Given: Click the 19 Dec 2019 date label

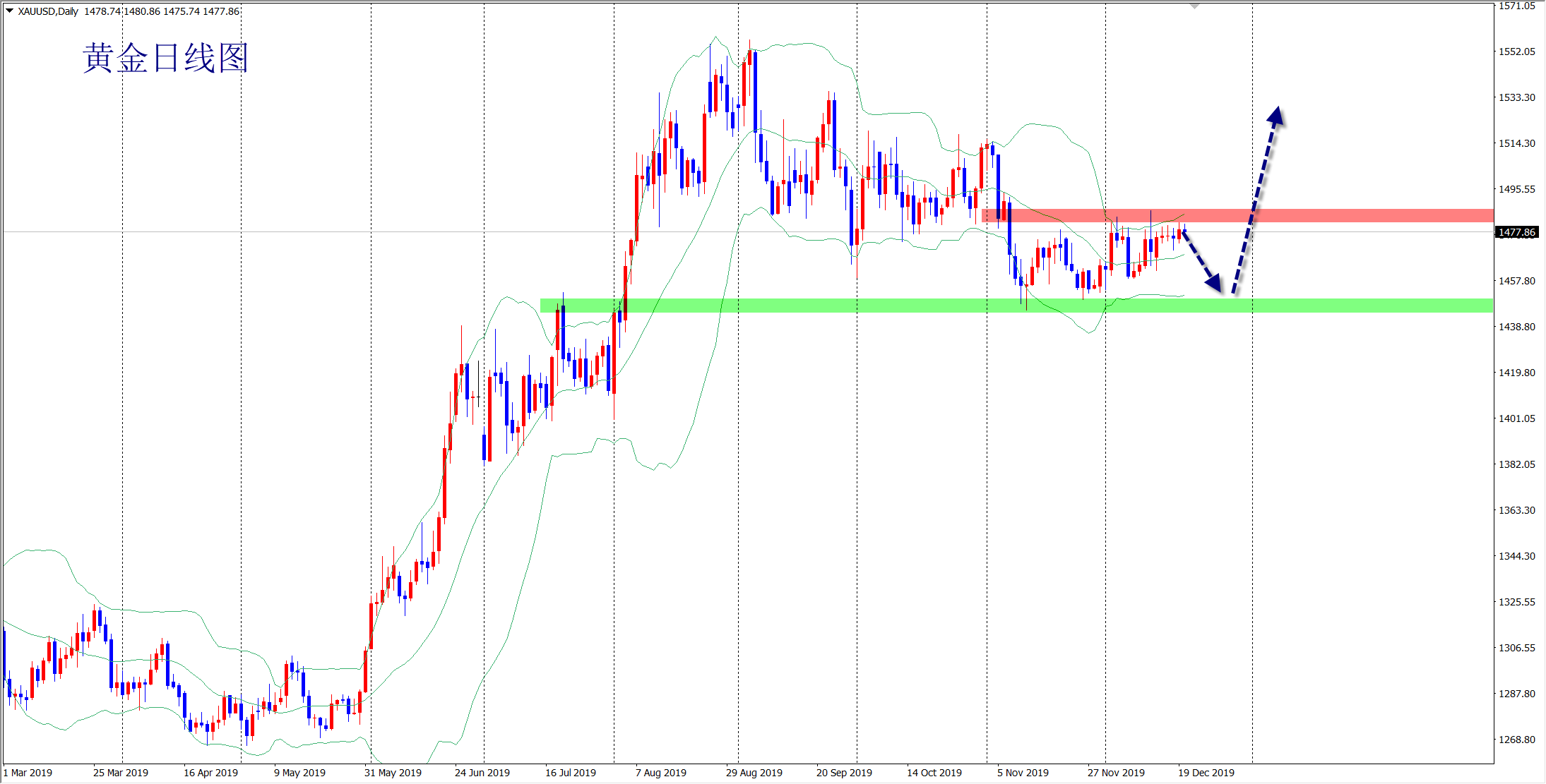Looking at the screenshot, I should click(x=1206, y=773).
